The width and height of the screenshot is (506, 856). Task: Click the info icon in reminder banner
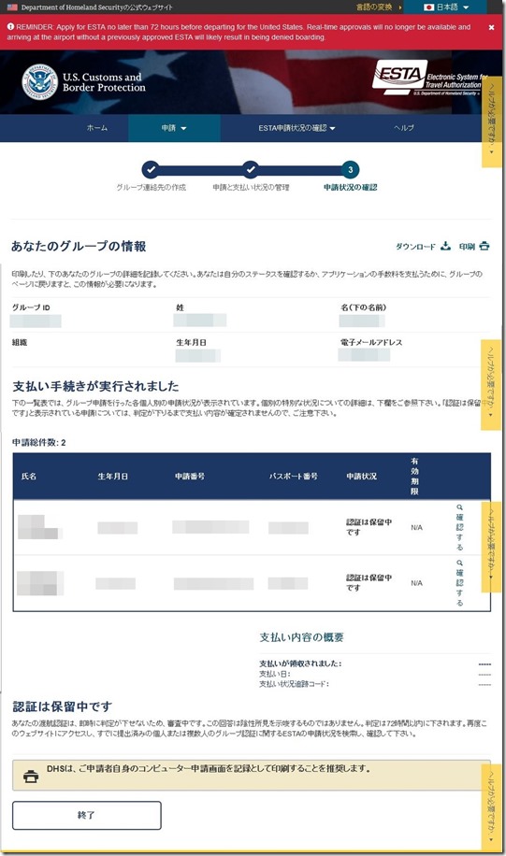point(10,26)
